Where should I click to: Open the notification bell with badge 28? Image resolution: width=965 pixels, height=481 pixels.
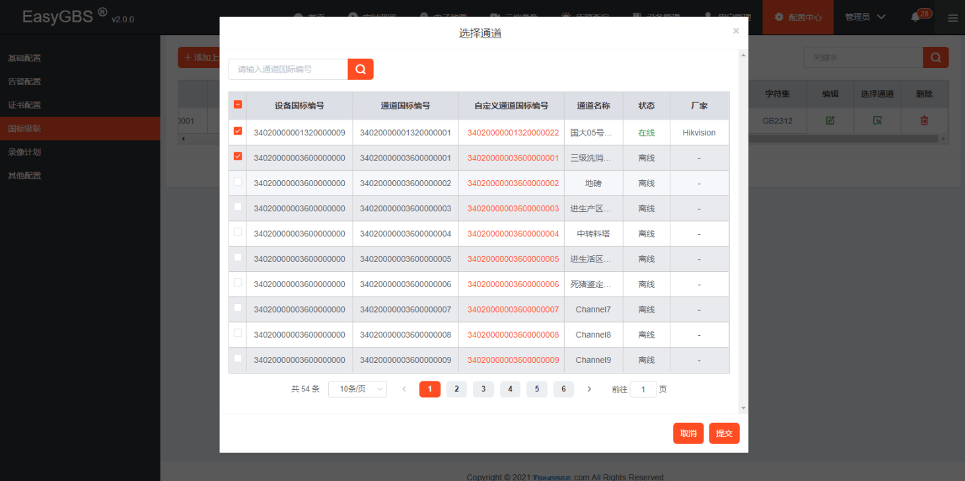click(916, 17)
